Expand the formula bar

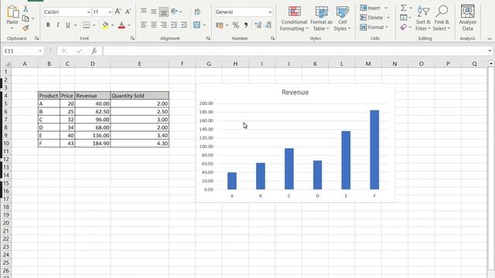point(490,51)
